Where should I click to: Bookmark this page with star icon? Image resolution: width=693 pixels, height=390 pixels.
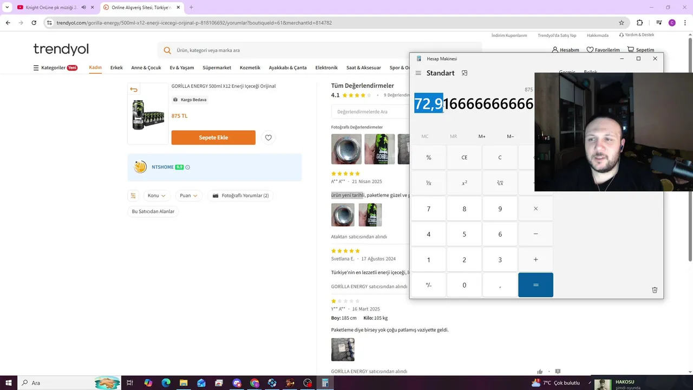click(x=622, y=23)
